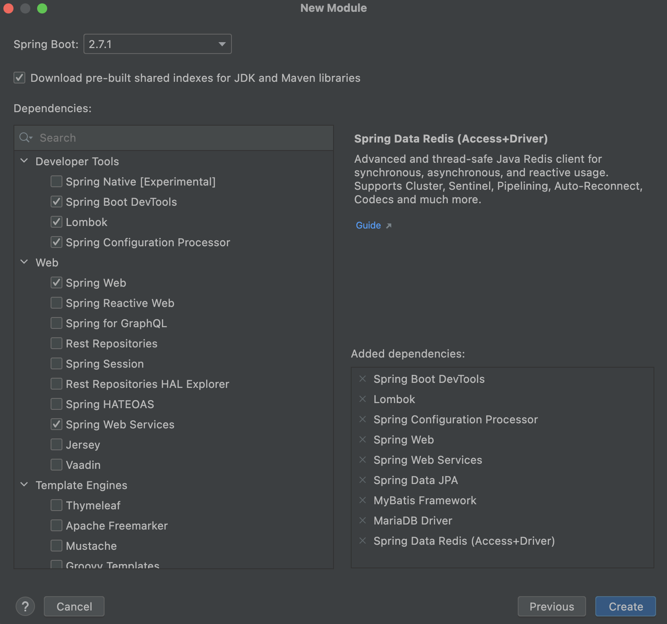This screenshot has width=667, height=624.
Task: Open the Guide link
Action: click(368, 226)
